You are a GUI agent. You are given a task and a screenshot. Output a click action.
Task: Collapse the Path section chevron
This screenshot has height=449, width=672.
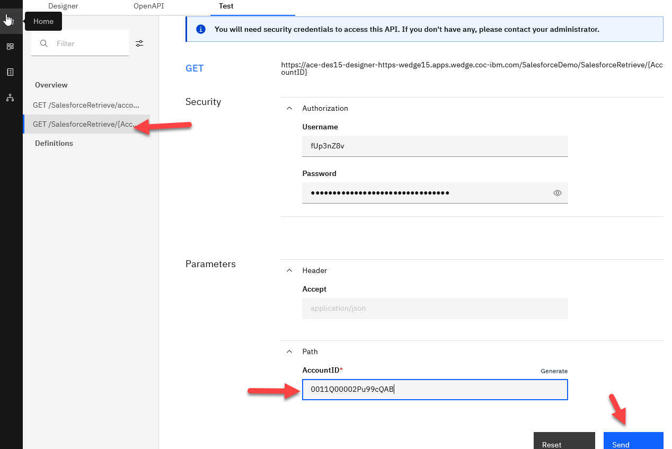[289, 351]
